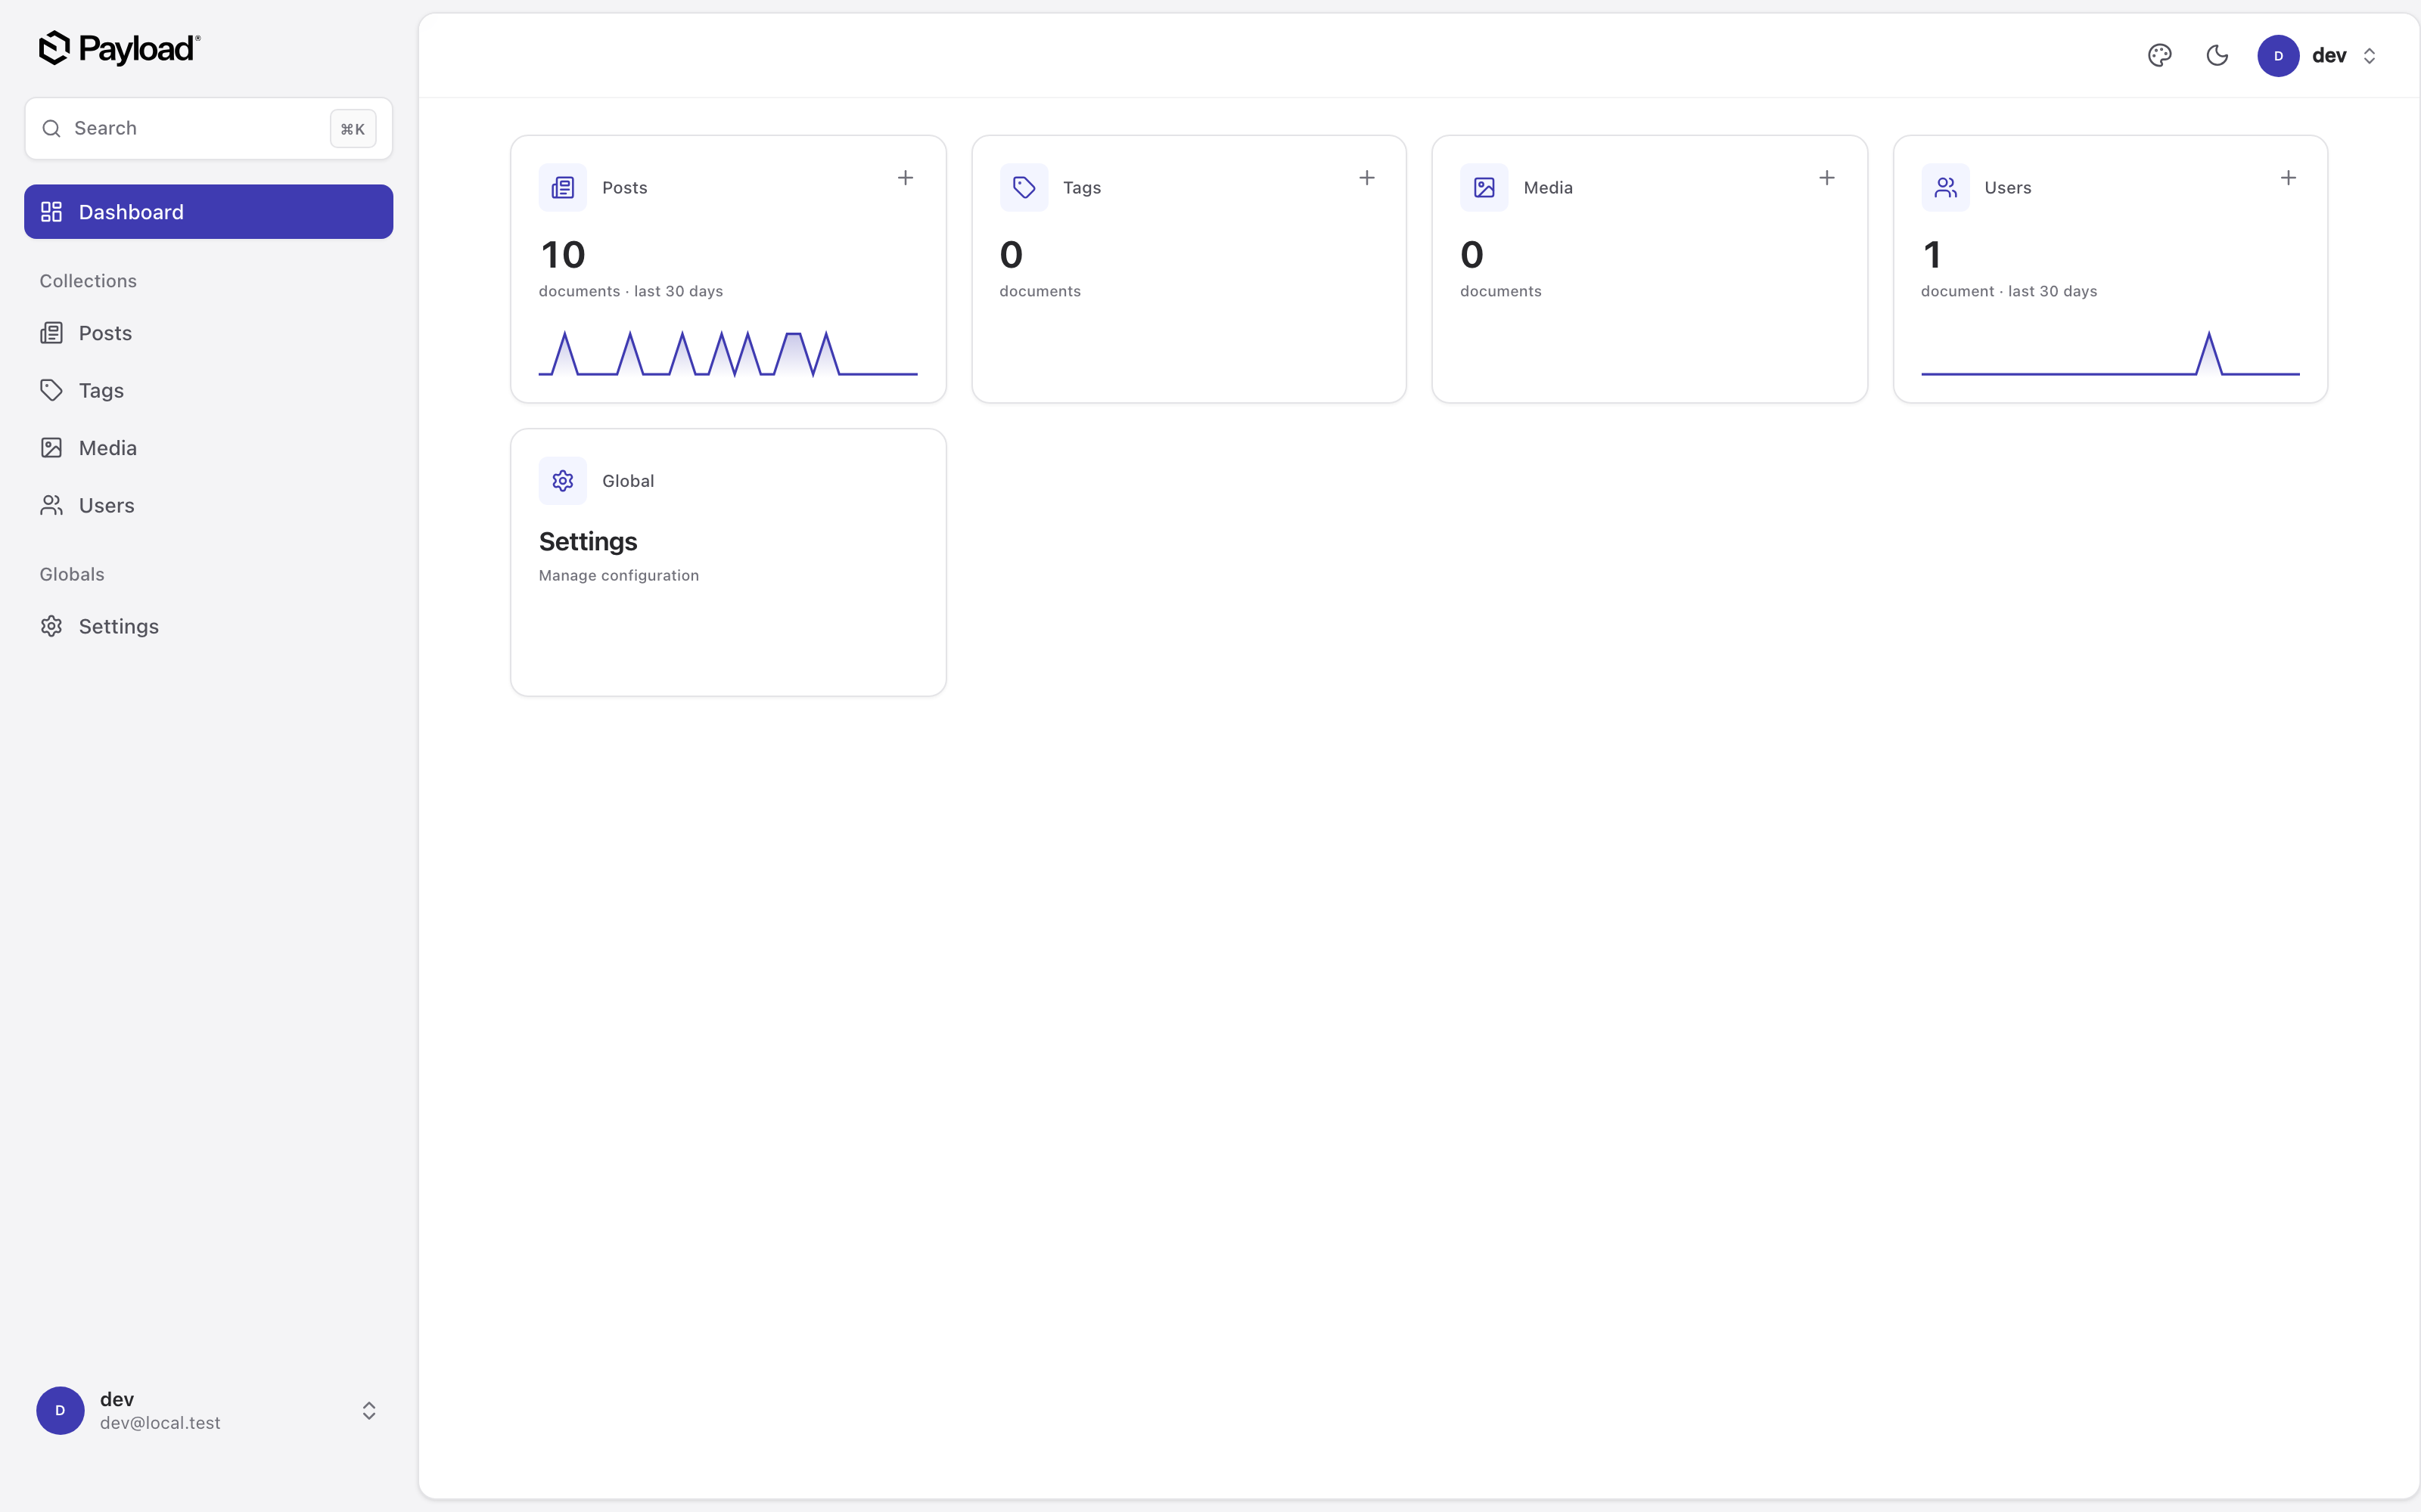The height and width of the screenshot is (1512, 2421).
Task: Click the sidebar footer dev avatar
Action: 60,1410
